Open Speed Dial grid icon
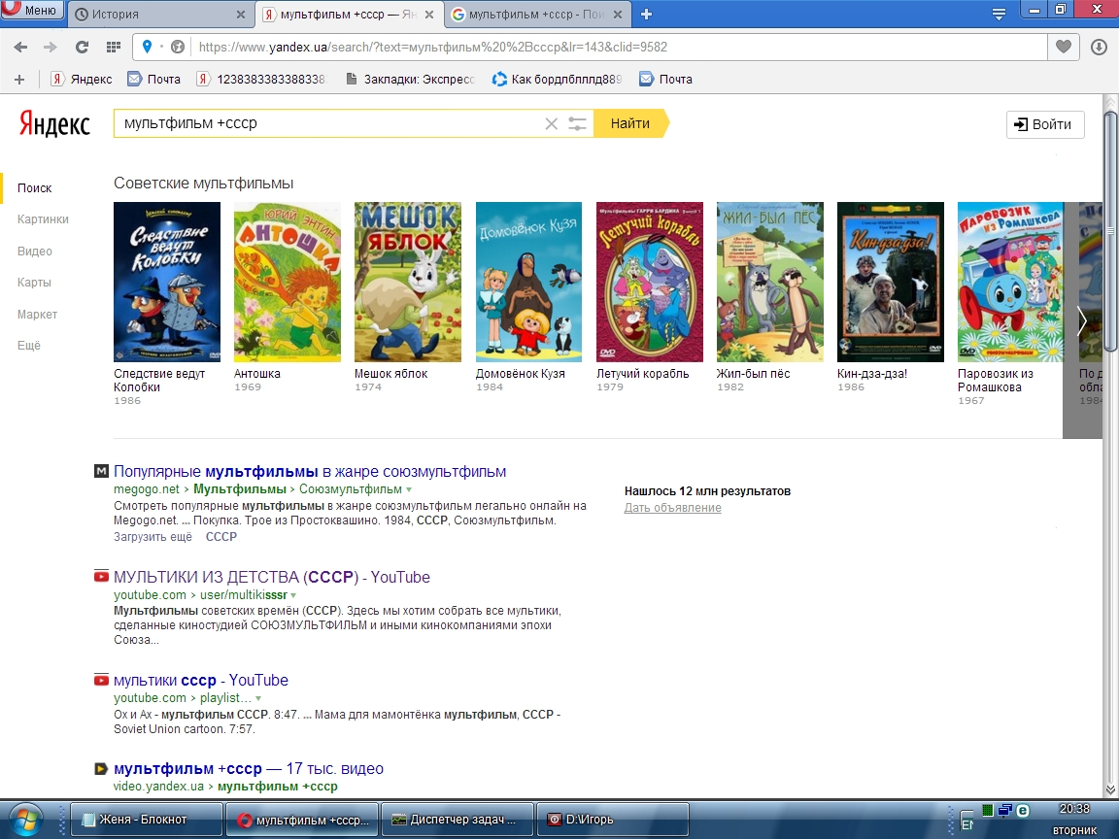The image size is (1119, 839). click(113, 47)
